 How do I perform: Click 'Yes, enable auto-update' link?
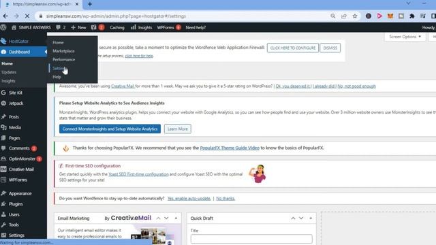(189, 198)
